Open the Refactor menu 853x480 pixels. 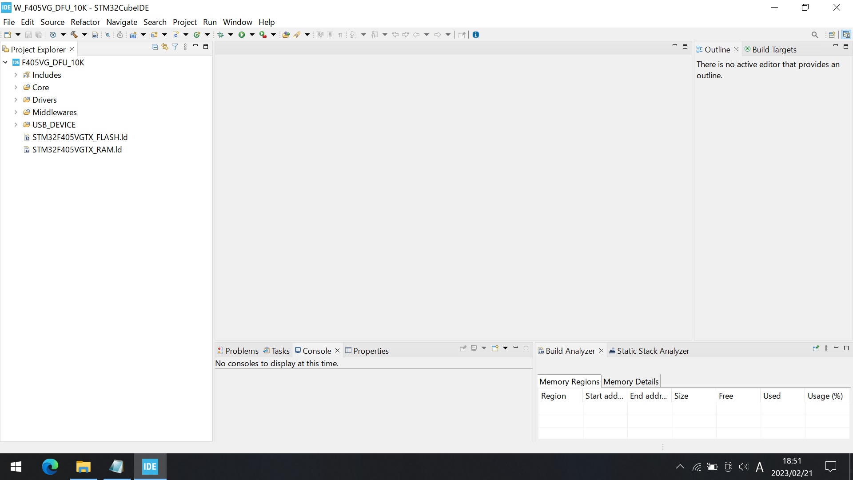(85, 22)
